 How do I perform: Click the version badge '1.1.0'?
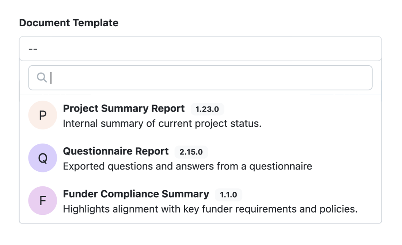pos(228,195)
